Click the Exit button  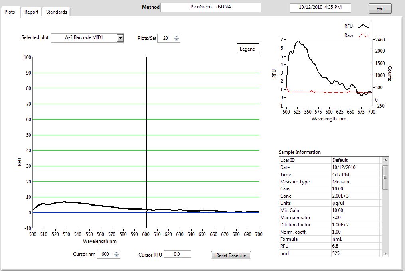click(x=380, y=8)
